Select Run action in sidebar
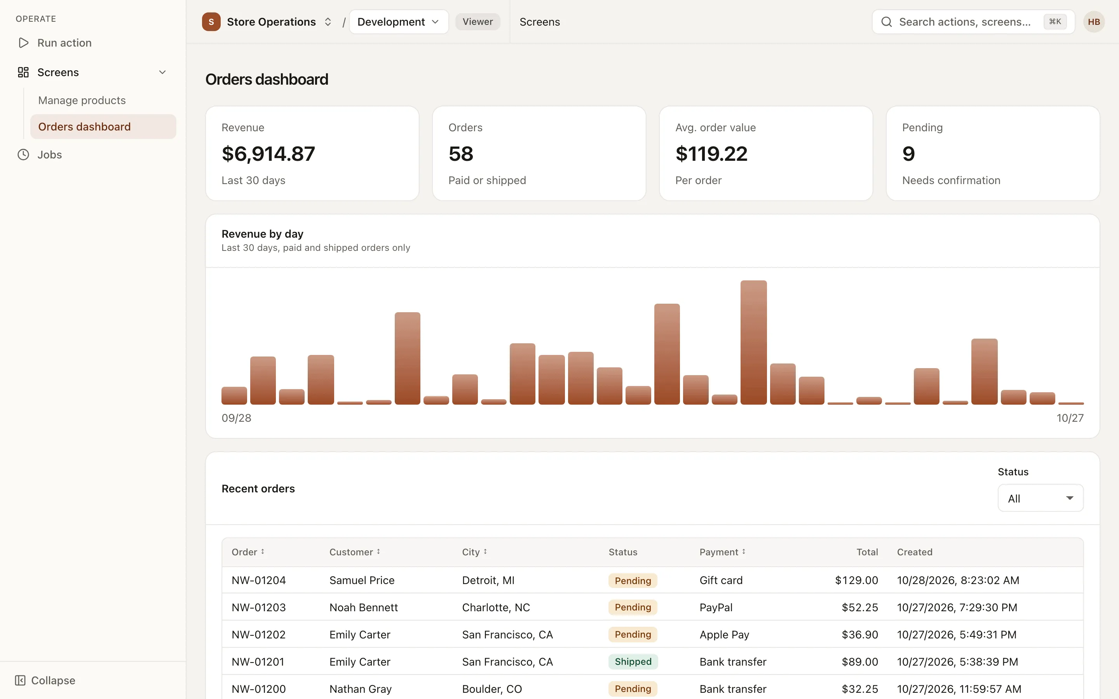Screen dimensions: 1119x699 (x=64, y=43)
